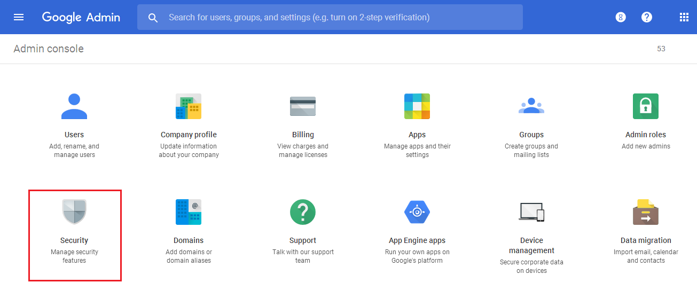
Task: Click 'Secure corporate data on devices' text
Action: [531, 266]
